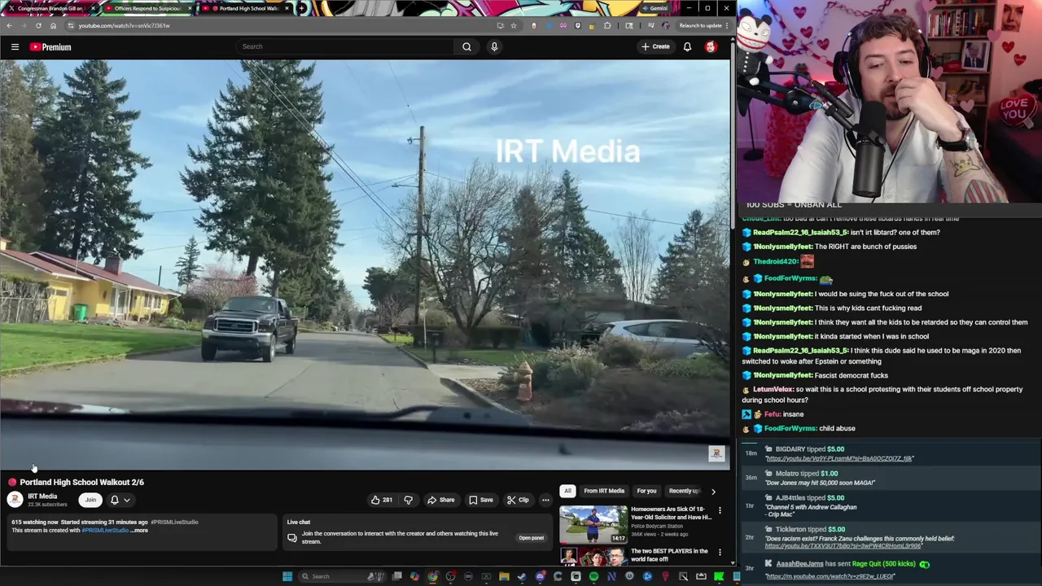
Task: Open the browser home page icon
Action: click(54, 25)
